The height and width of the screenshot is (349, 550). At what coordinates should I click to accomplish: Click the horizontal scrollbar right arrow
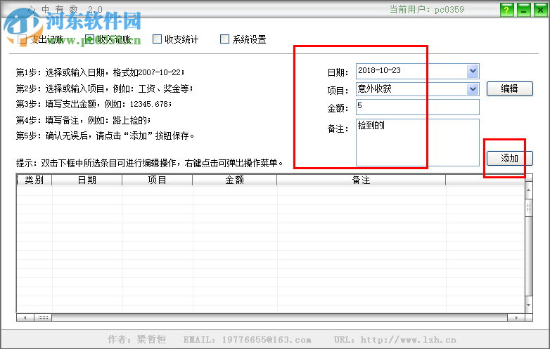(x=516, y=317)
